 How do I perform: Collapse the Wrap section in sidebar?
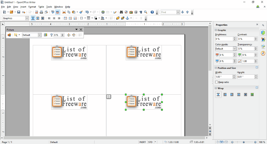[x=216, y=88]
